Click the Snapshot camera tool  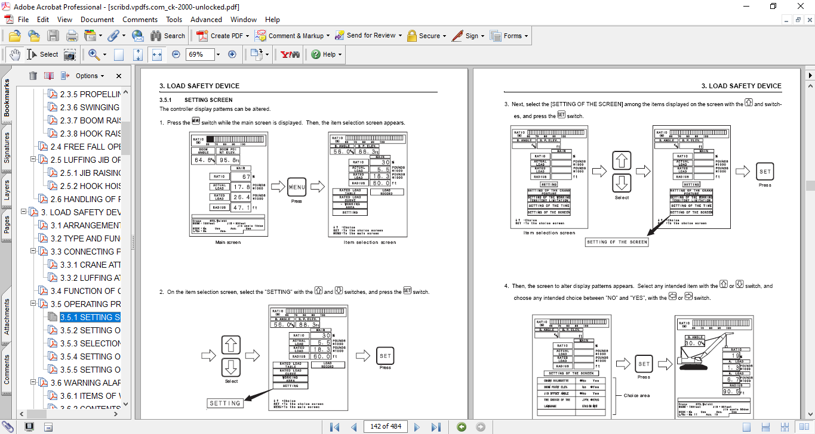(x=70, y=54)
